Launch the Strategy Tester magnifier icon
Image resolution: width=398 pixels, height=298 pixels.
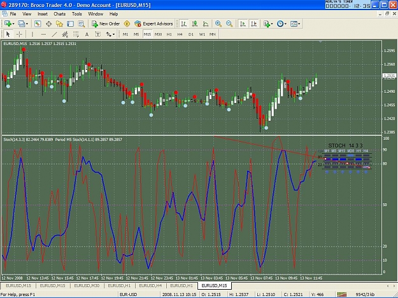click(82, 24)
